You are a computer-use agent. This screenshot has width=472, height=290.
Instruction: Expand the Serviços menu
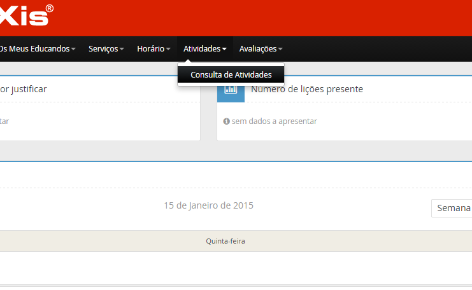click(106, 49)
